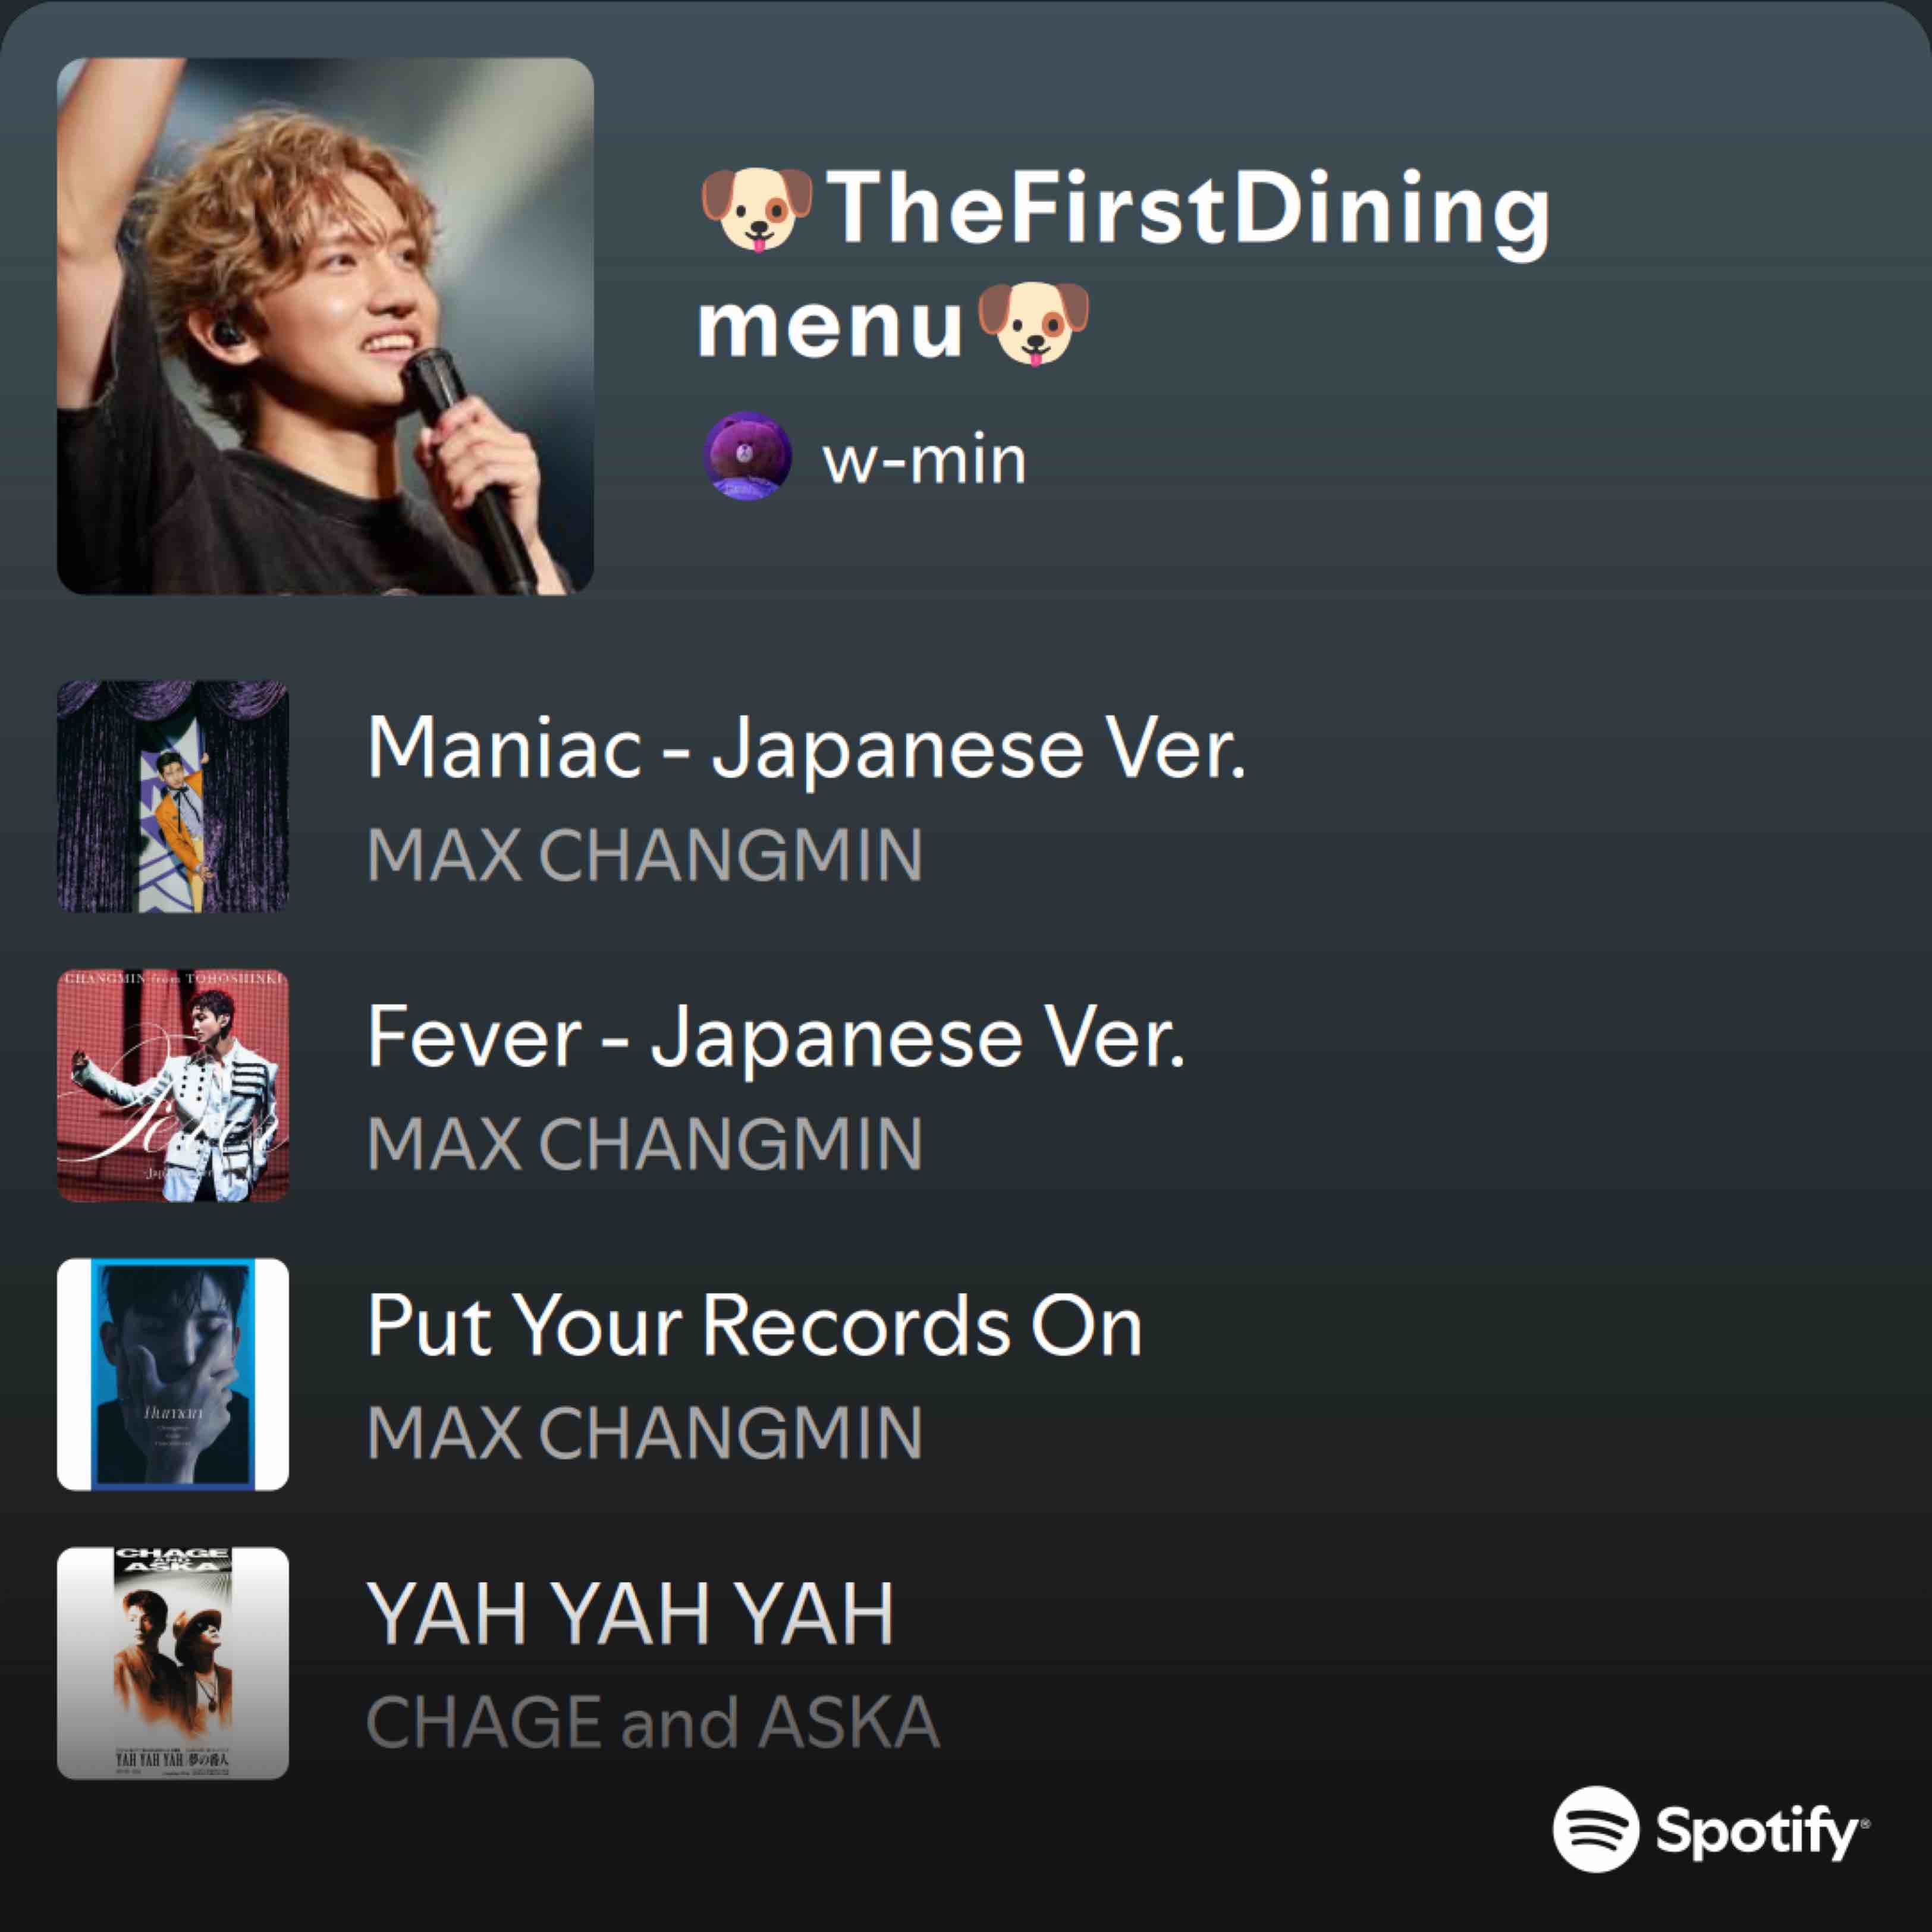Open CHAGE and ASKA artist name
Viewport: 1932px width, 1932px height.
click(x=653, y=1722)
